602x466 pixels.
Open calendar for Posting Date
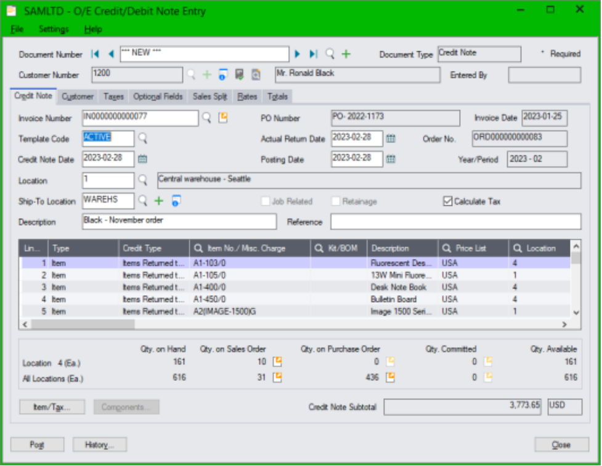tap(391, 159)
